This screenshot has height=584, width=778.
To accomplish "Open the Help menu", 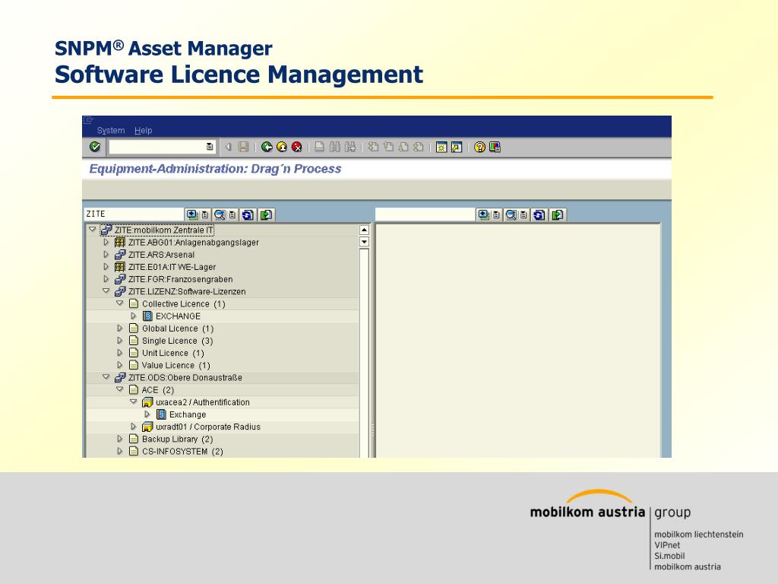I will [x=143, y=131].
